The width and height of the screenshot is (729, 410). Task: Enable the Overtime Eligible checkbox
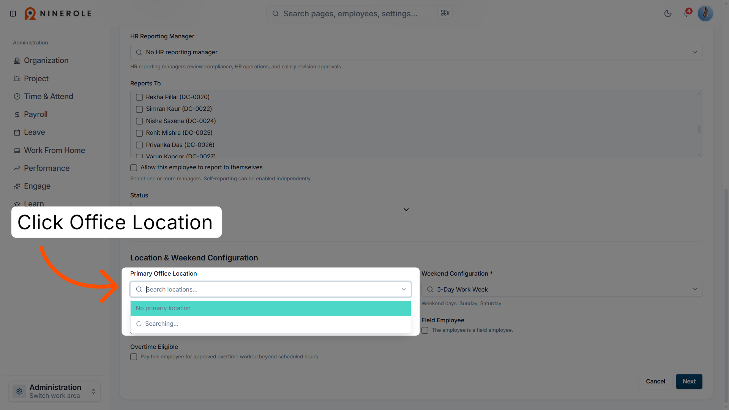[134, 357]
